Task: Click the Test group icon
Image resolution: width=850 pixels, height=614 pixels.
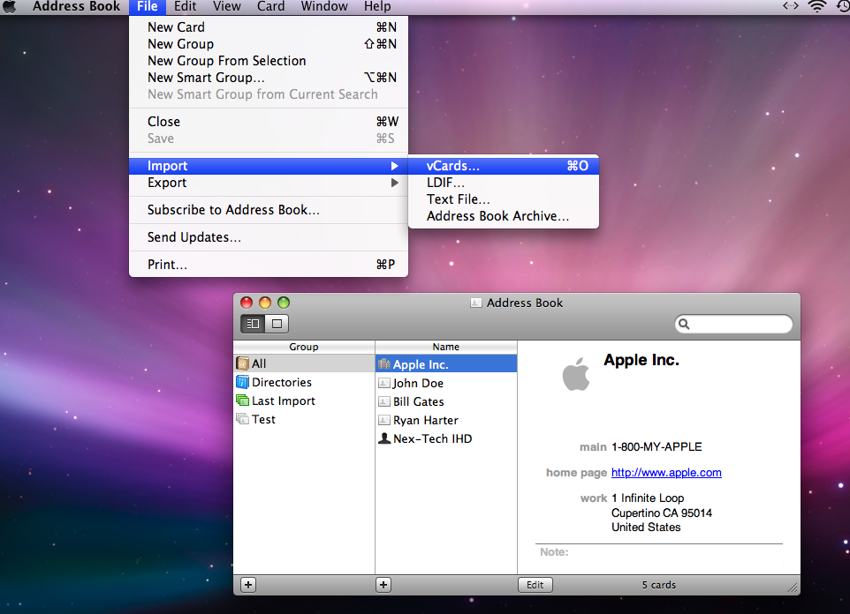Action: click(x=242, y=419)
